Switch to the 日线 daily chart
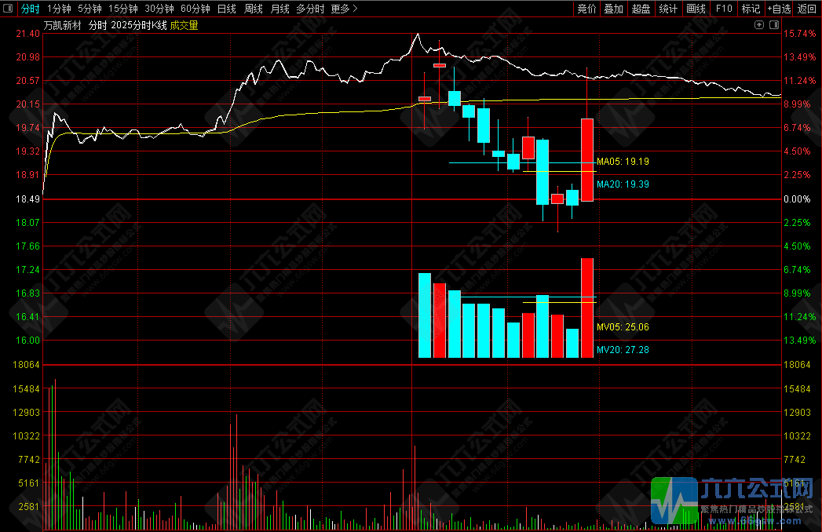 coord(226,9)
